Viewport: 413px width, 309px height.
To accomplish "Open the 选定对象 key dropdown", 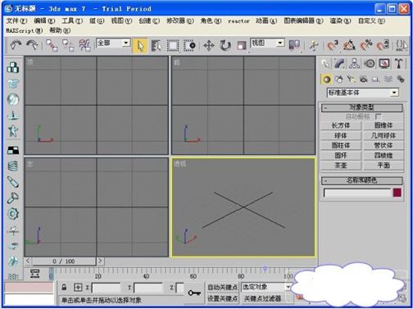I will 288,287.
